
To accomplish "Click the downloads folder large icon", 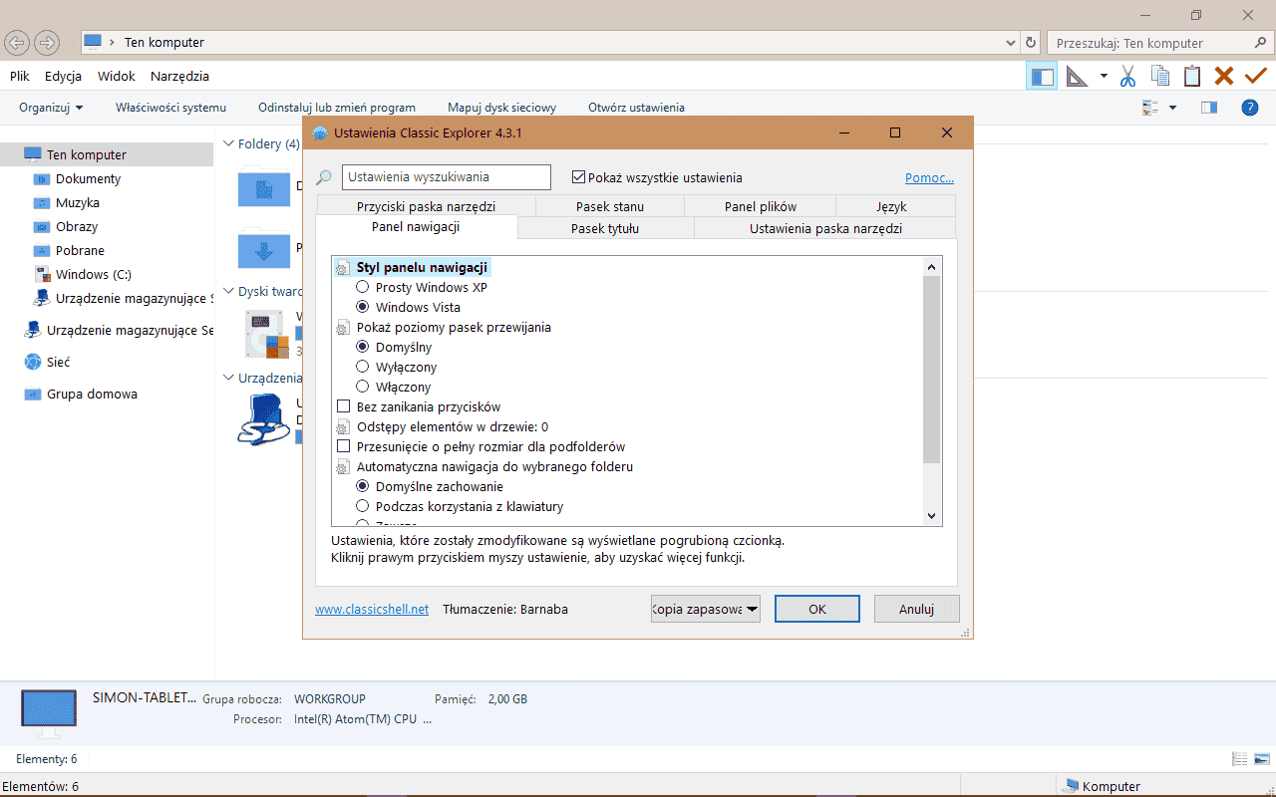I will pos(264,249).
